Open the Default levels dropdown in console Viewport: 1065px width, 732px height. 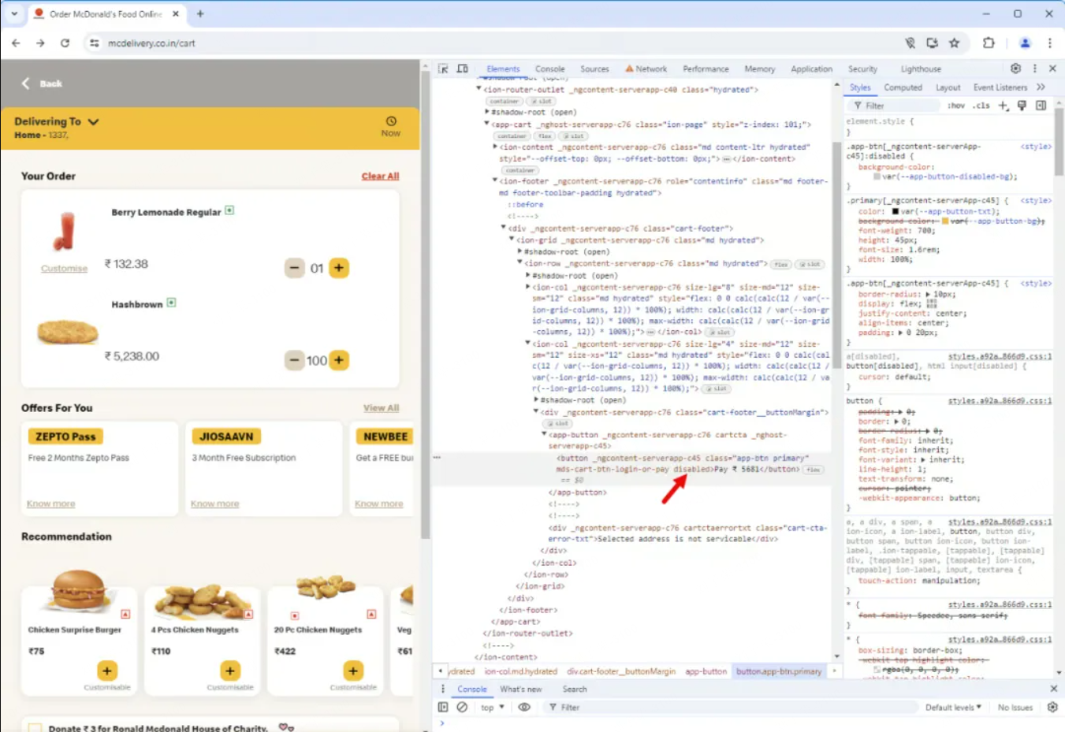tap(952, 708)
